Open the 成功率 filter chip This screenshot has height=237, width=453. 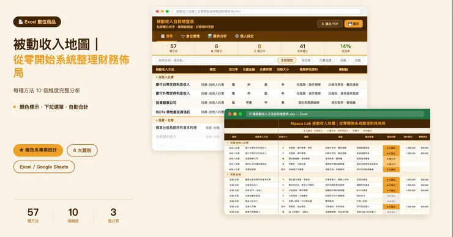[306, 60]
